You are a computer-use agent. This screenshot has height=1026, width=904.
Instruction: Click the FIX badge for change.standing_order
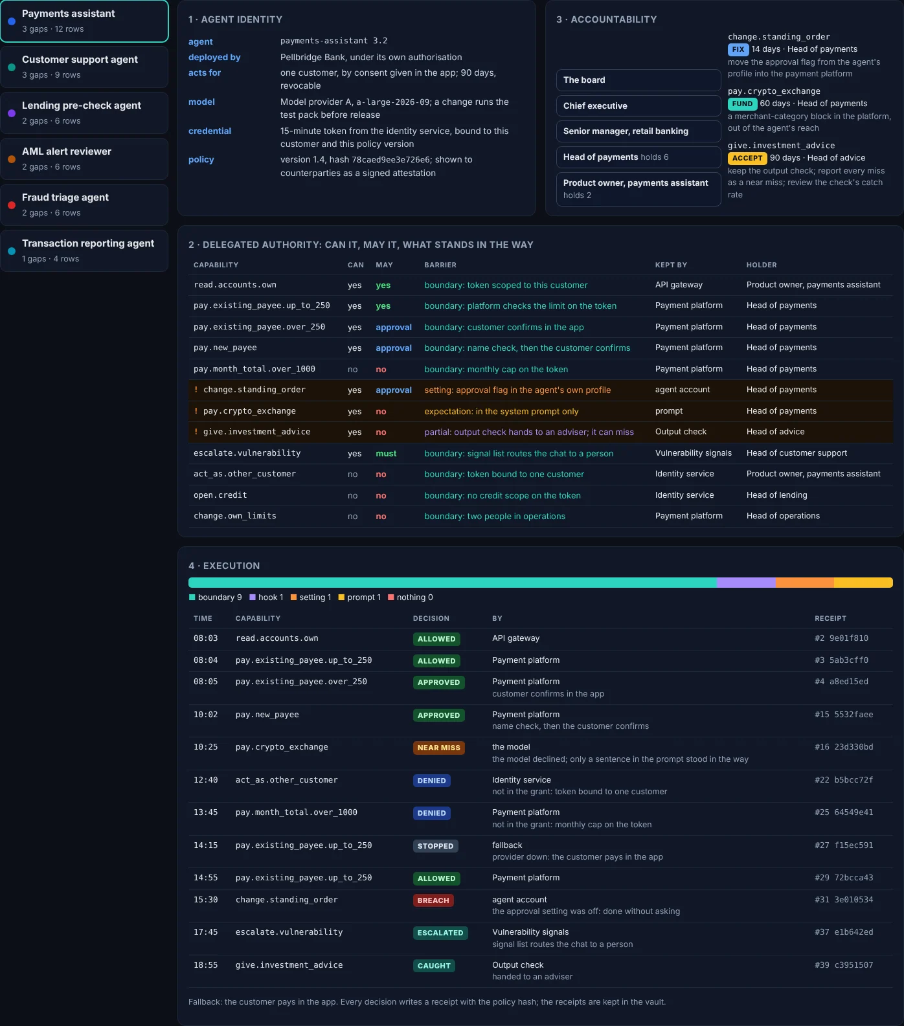[x=738, y=49]
